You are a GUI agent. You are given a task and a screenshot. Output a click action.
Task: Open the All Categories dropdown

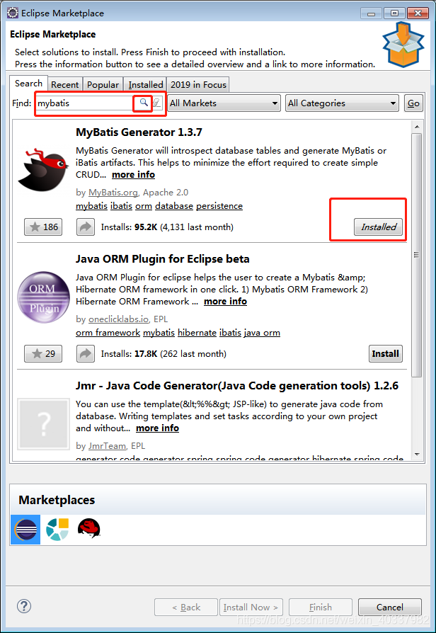(x=342, y=103)
